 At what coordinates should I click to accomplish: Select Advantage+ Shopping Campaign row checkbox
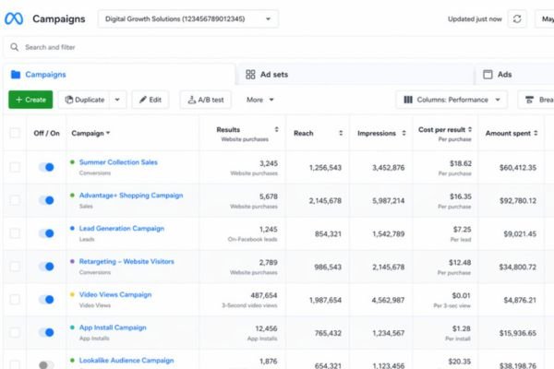[x=15, y=200]
